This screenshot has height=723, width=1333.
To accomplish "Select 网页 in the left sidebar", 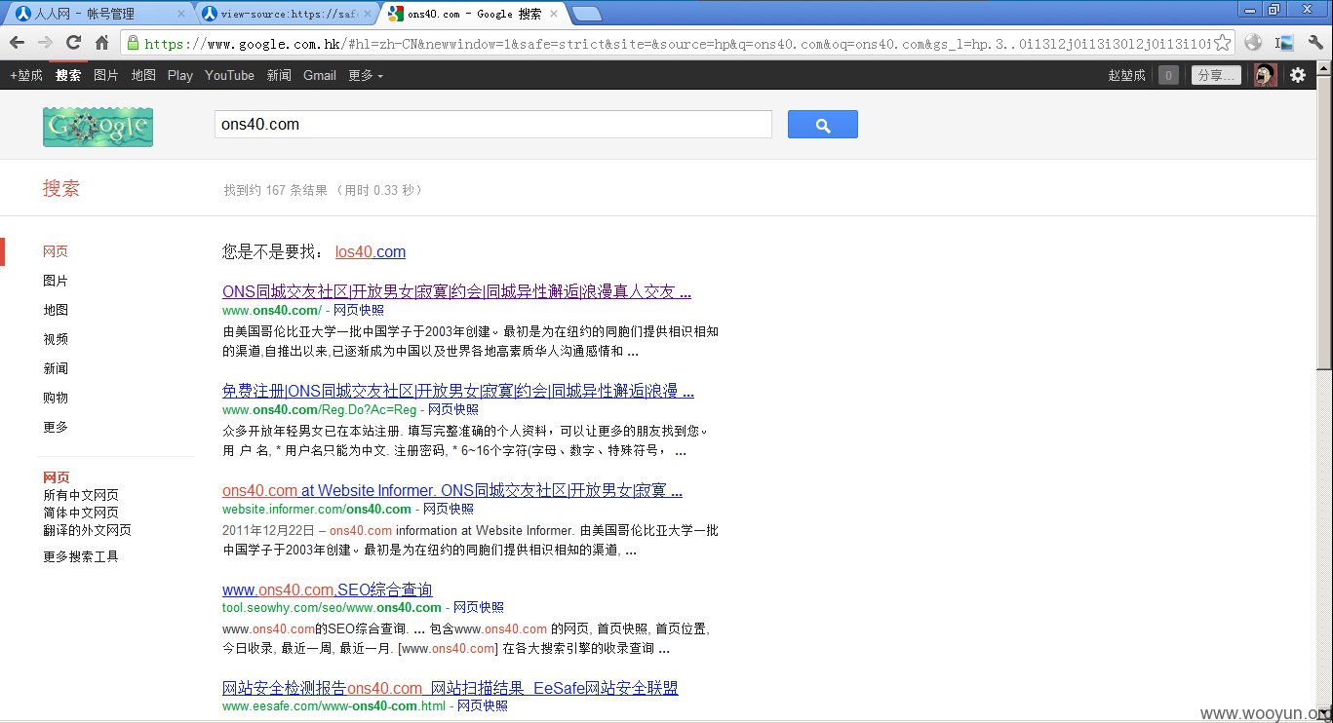I will pos(56,251).
